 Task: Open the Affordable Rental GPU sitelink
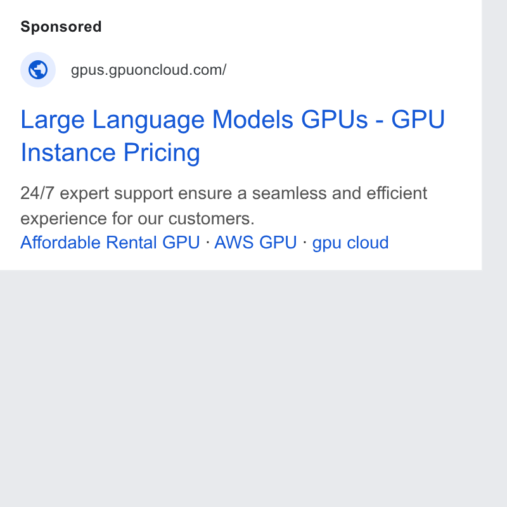tap(110, 242)
